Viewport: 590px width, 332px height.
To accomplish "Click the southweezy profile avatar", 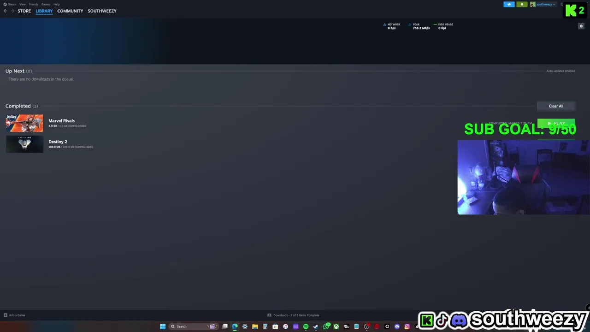I will (x=532, y=4).
